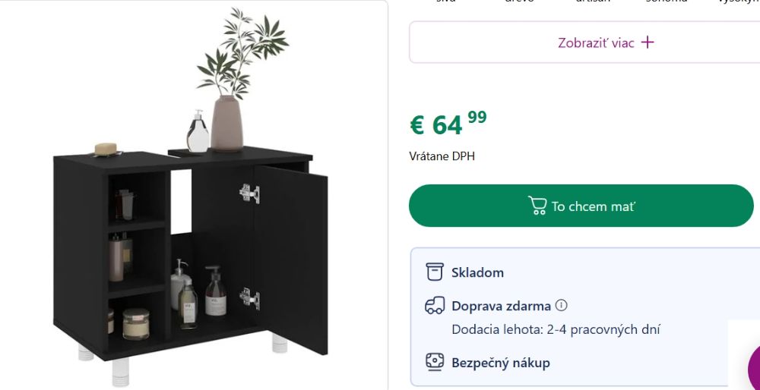Click the delivery truck icon
760x390 pixels.
434,306
